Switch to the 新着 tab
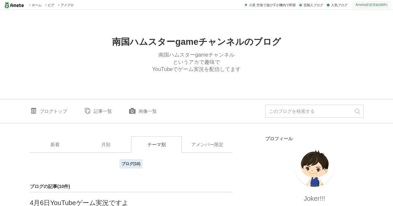This screenshot has height=206, width=393. tap(55, 145)
